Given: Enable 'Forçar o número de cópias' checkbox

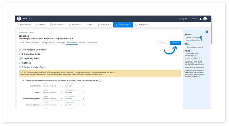Looking at the screenshot, I should point(26,80).
